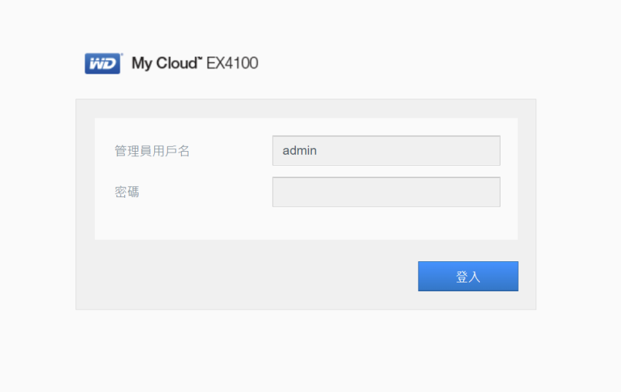
Task: Select the 管理員用戶名 label text
Action: coord(152,150)
